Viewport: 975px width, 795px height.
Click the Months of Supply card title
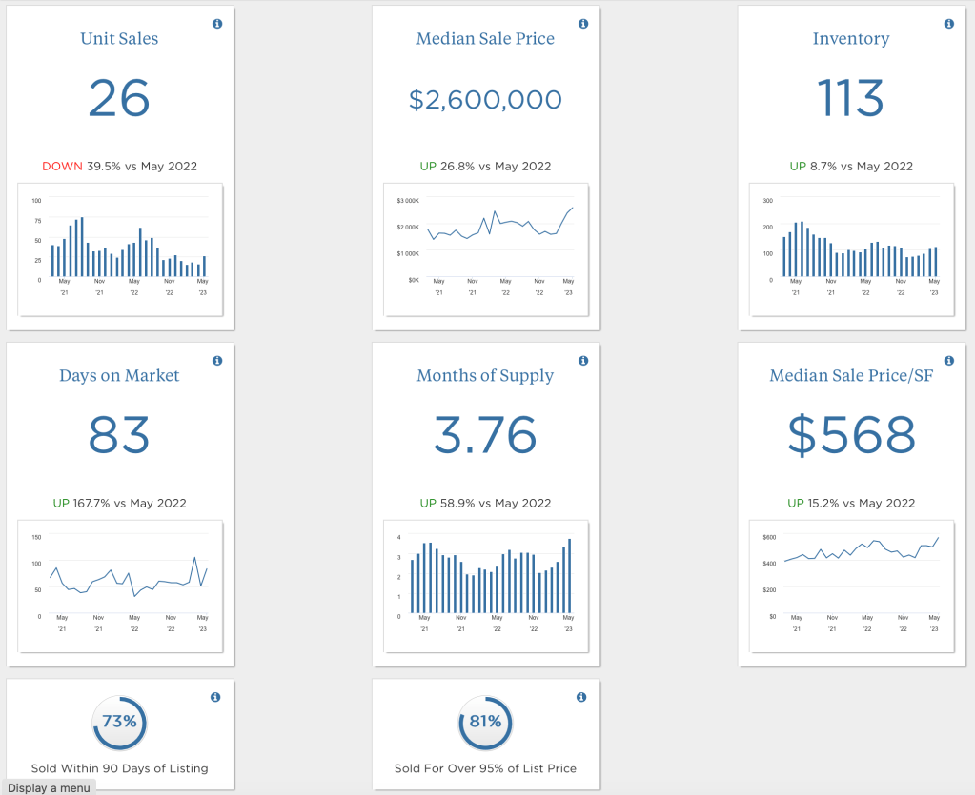(485, 376)
